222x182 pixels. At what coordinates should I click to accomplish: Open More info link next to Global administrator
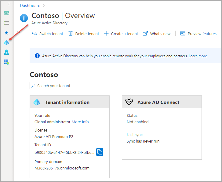80,122
